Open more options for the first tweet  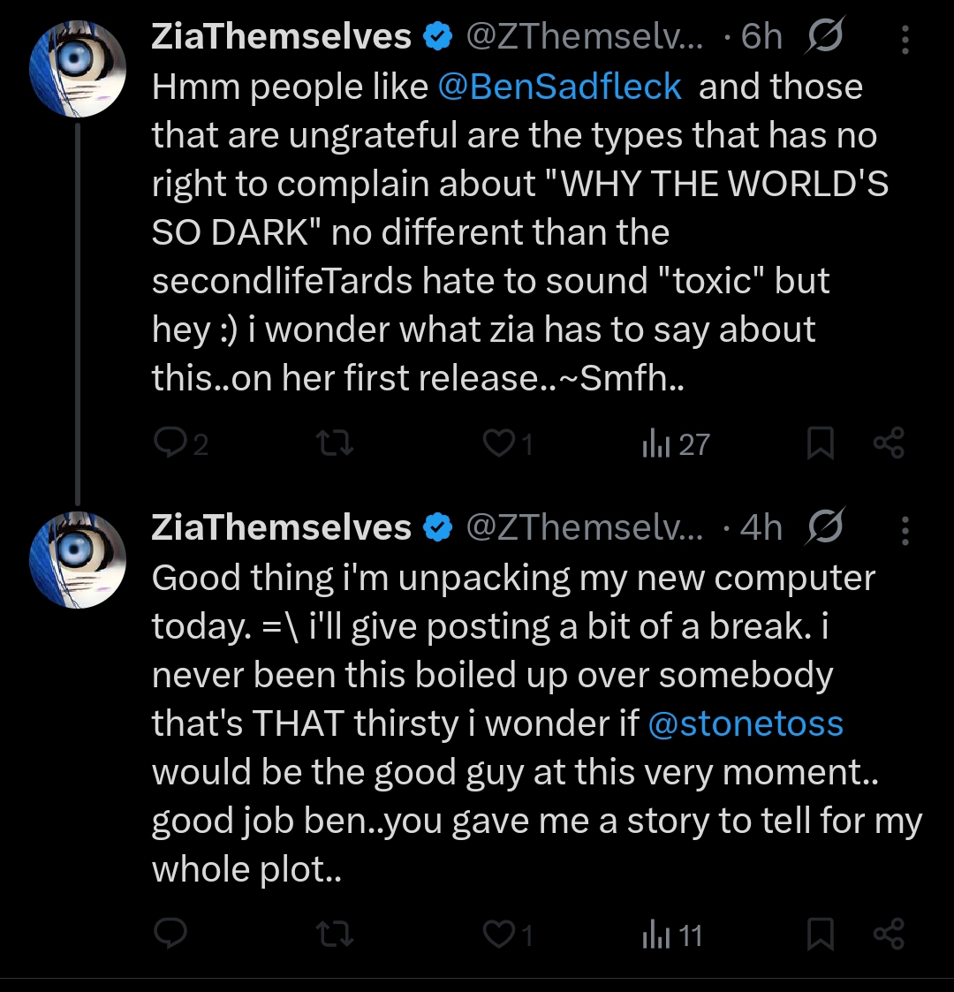pos(905,37)
